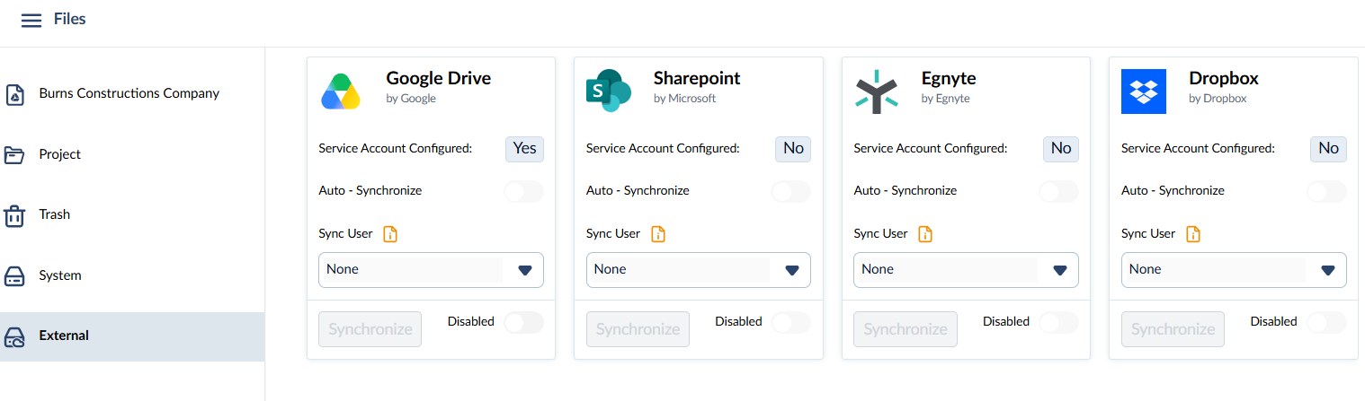Click Synchronize button on Sharepoint card

pos(638,329)
